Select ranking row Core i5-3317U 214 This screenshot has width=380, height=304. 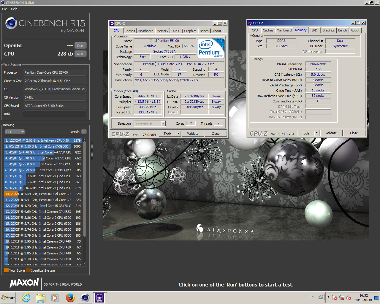click(x=43, y=206)
